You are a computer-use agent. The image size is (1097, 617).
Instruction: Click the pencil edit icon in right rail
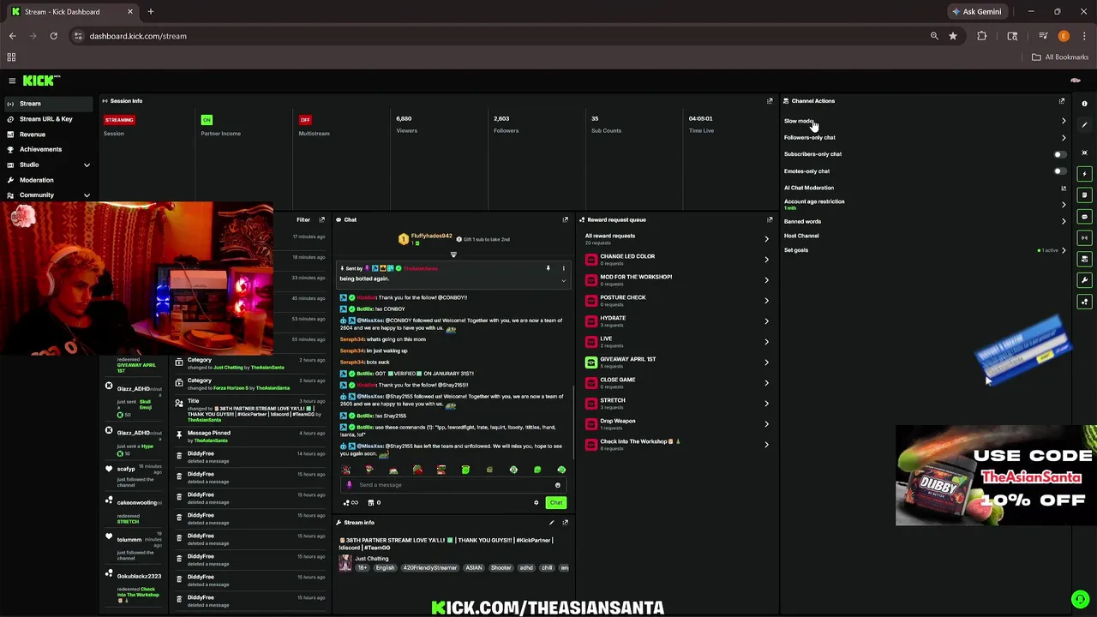click(x=1084, y=125)
